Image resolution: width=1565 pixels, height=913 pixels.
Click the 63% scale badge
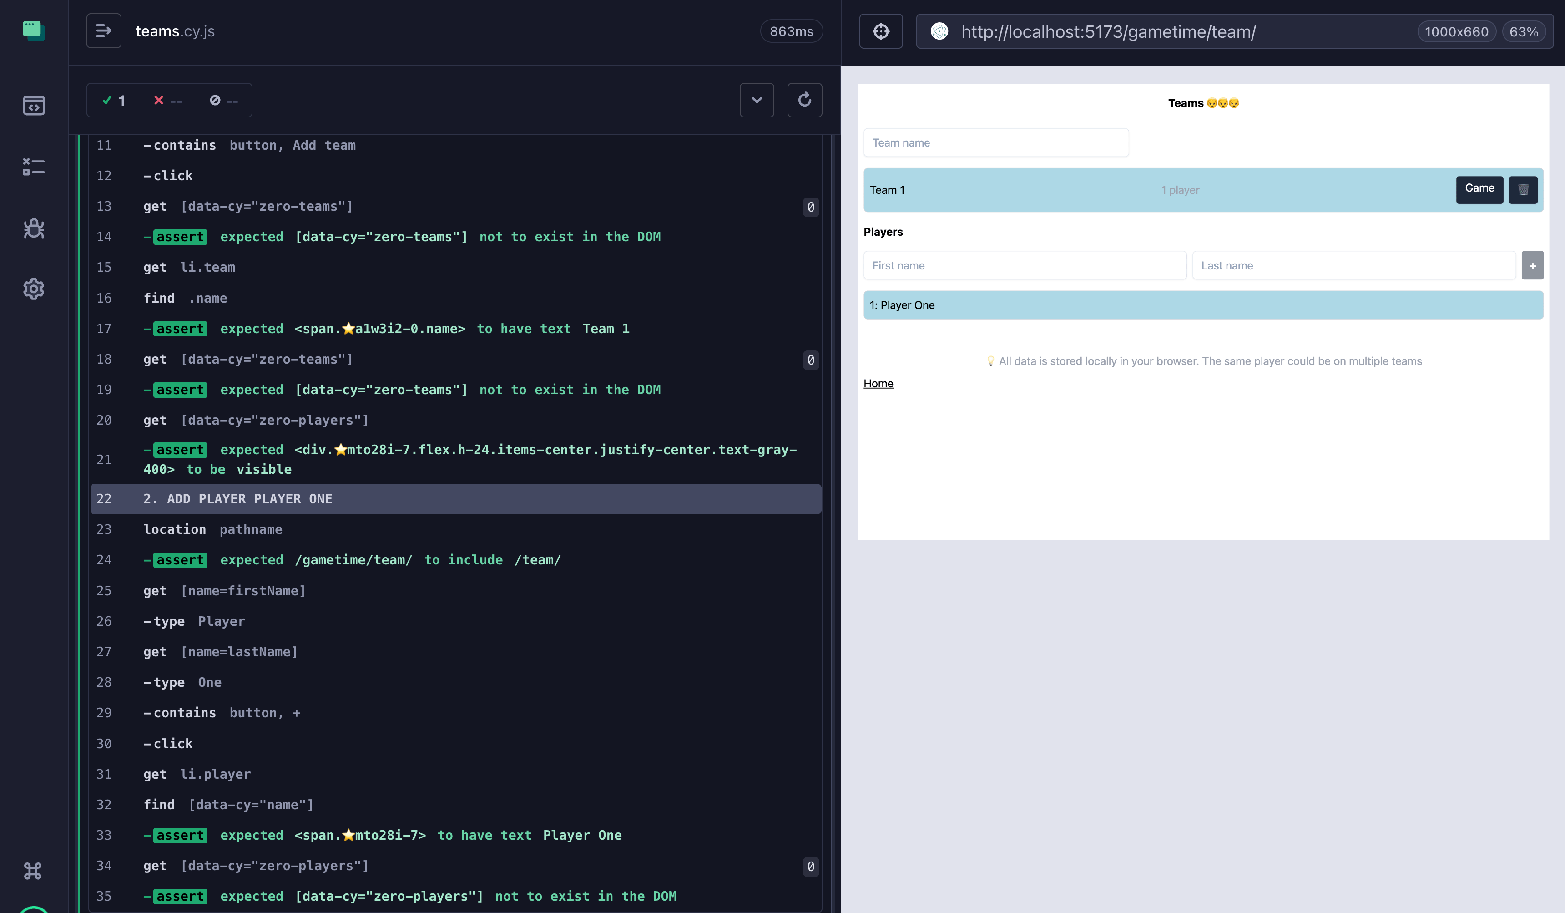(x=1524, y=32)
